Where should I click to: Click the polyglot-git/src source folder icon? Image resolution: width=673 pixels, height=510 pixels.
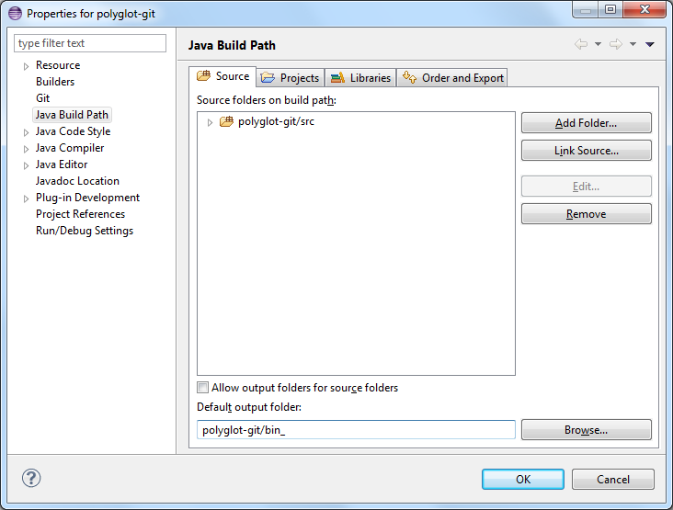pyautogui.click(x=226, y=121)
